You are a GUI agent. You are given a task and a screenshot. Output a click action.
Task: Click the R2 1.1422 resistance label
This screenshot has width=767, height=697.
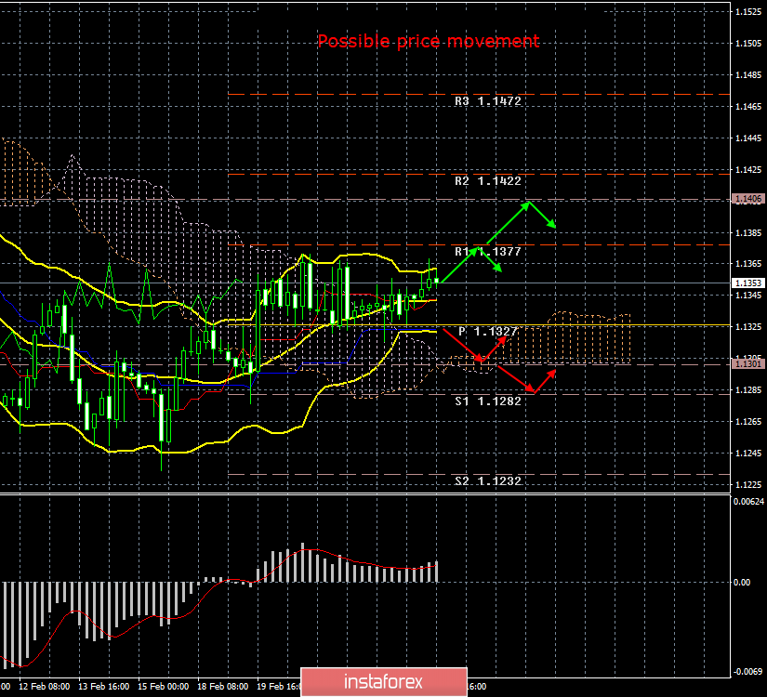tap(488, 181)
